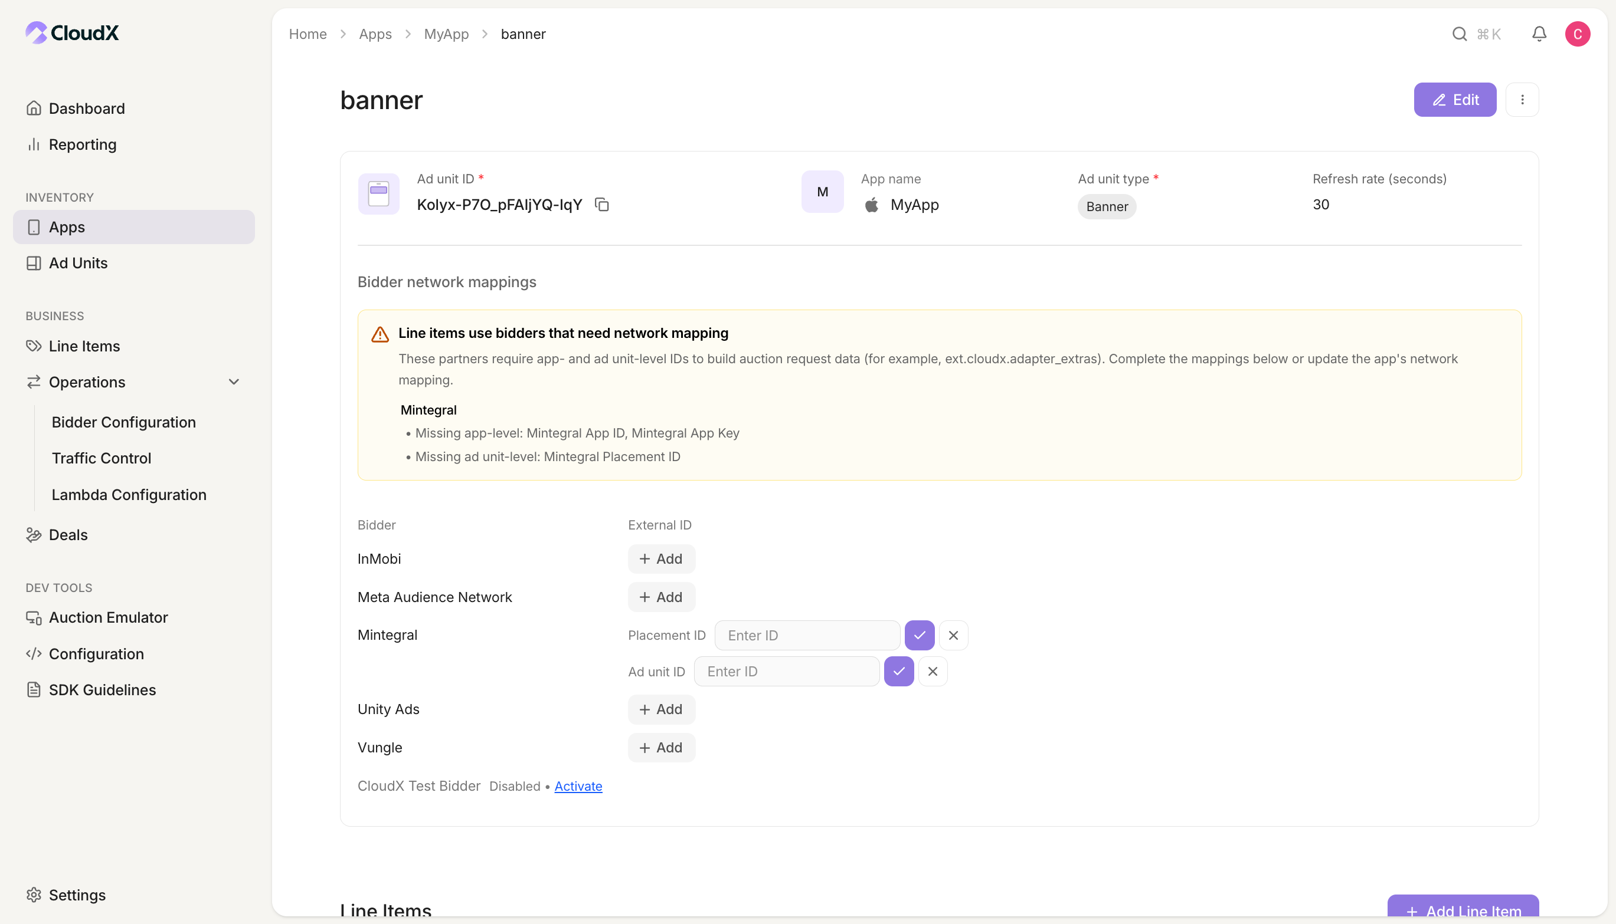Viewport: 1616px width, 924px height.
Task: Focus the Mintegral Ad unit ID field
Action: coord(787,672)
